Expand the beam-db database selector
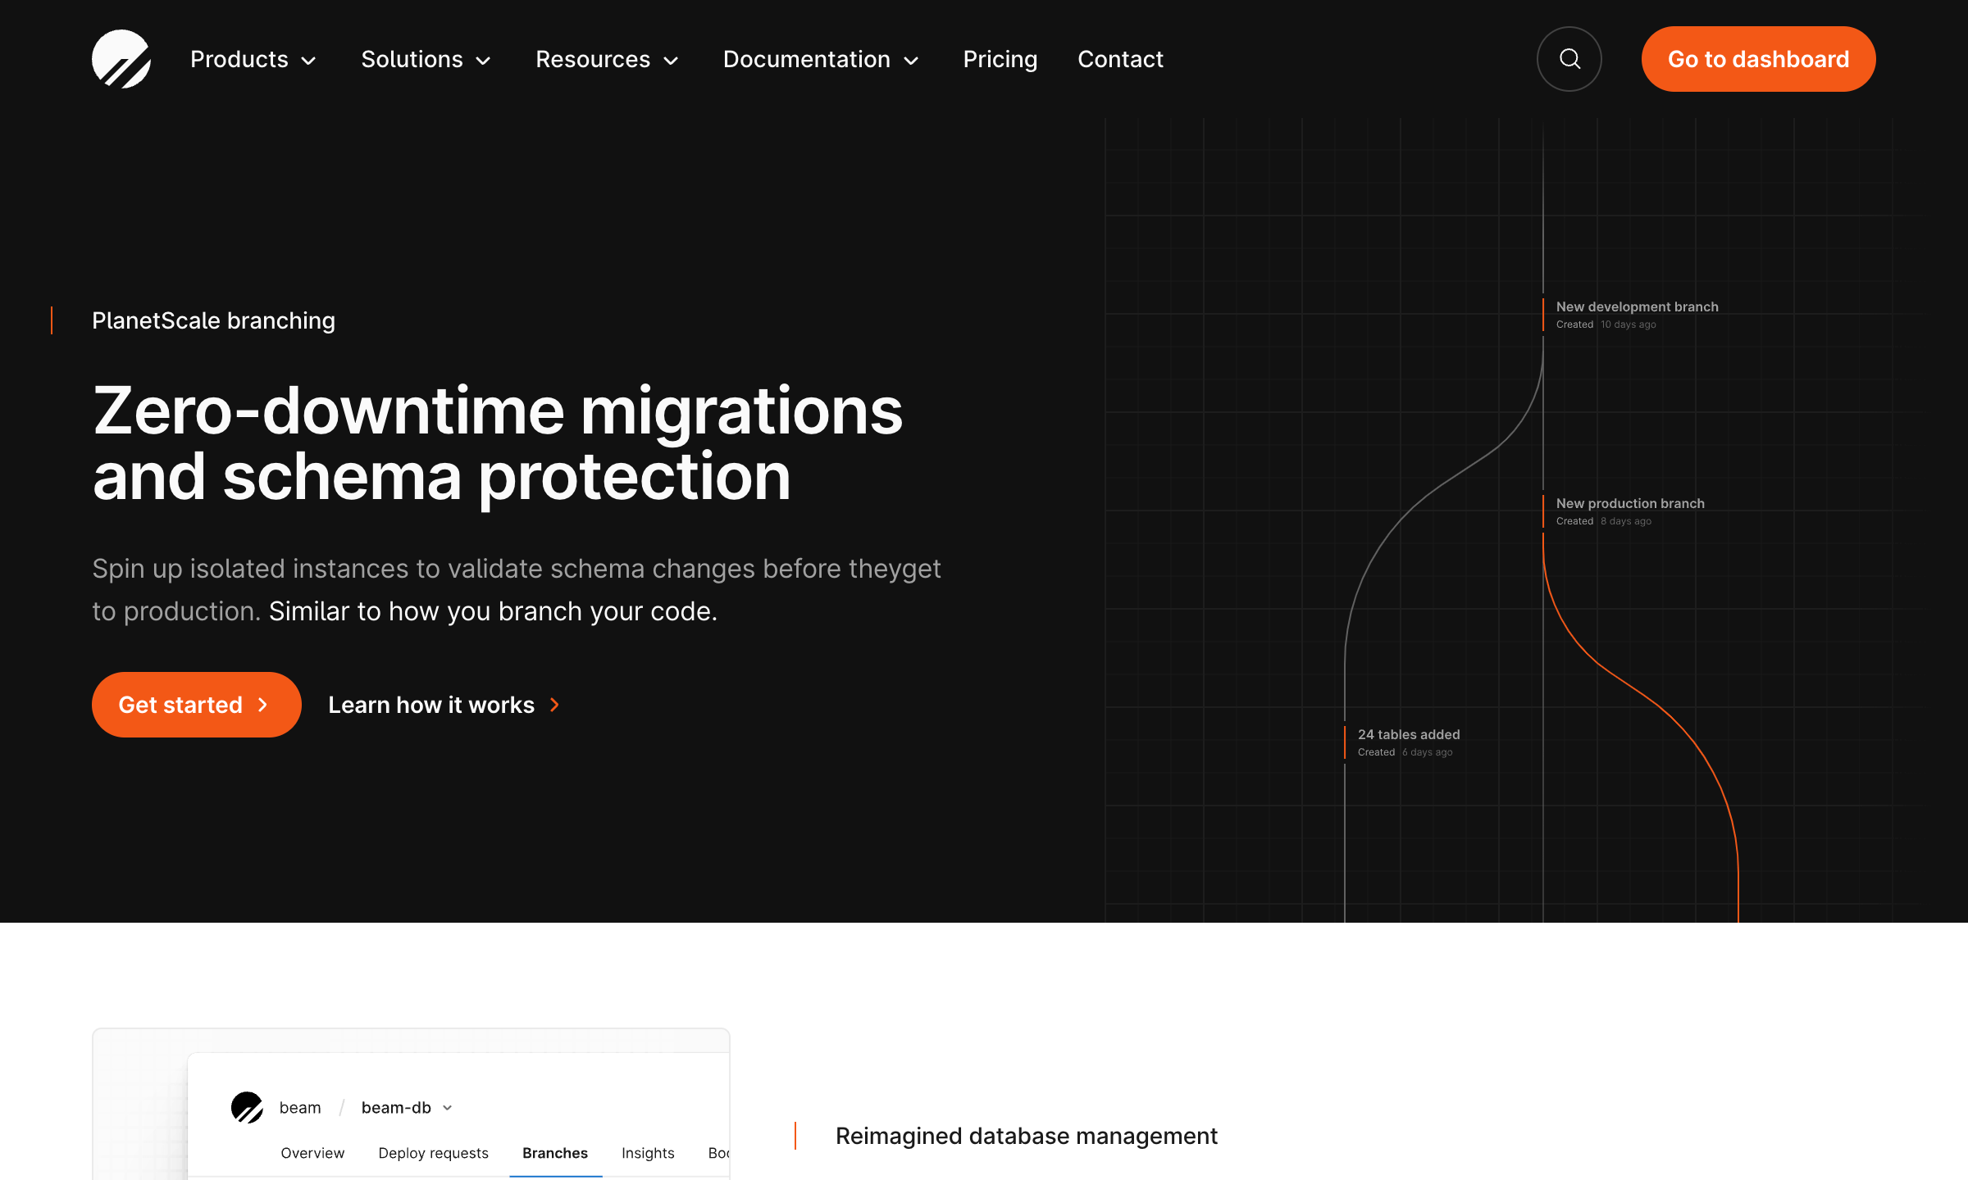 408,1108
